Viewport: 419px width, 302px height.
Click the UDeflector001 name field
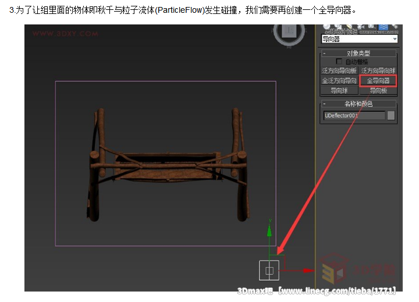(354, 115)
